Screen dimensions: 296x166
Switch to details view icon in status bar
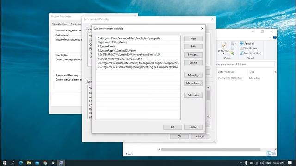coord(269,154)
